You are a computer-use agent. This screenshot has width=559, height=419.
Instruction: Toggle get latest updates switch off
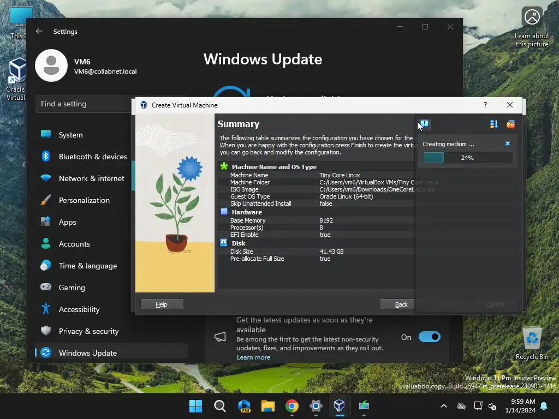429,337
